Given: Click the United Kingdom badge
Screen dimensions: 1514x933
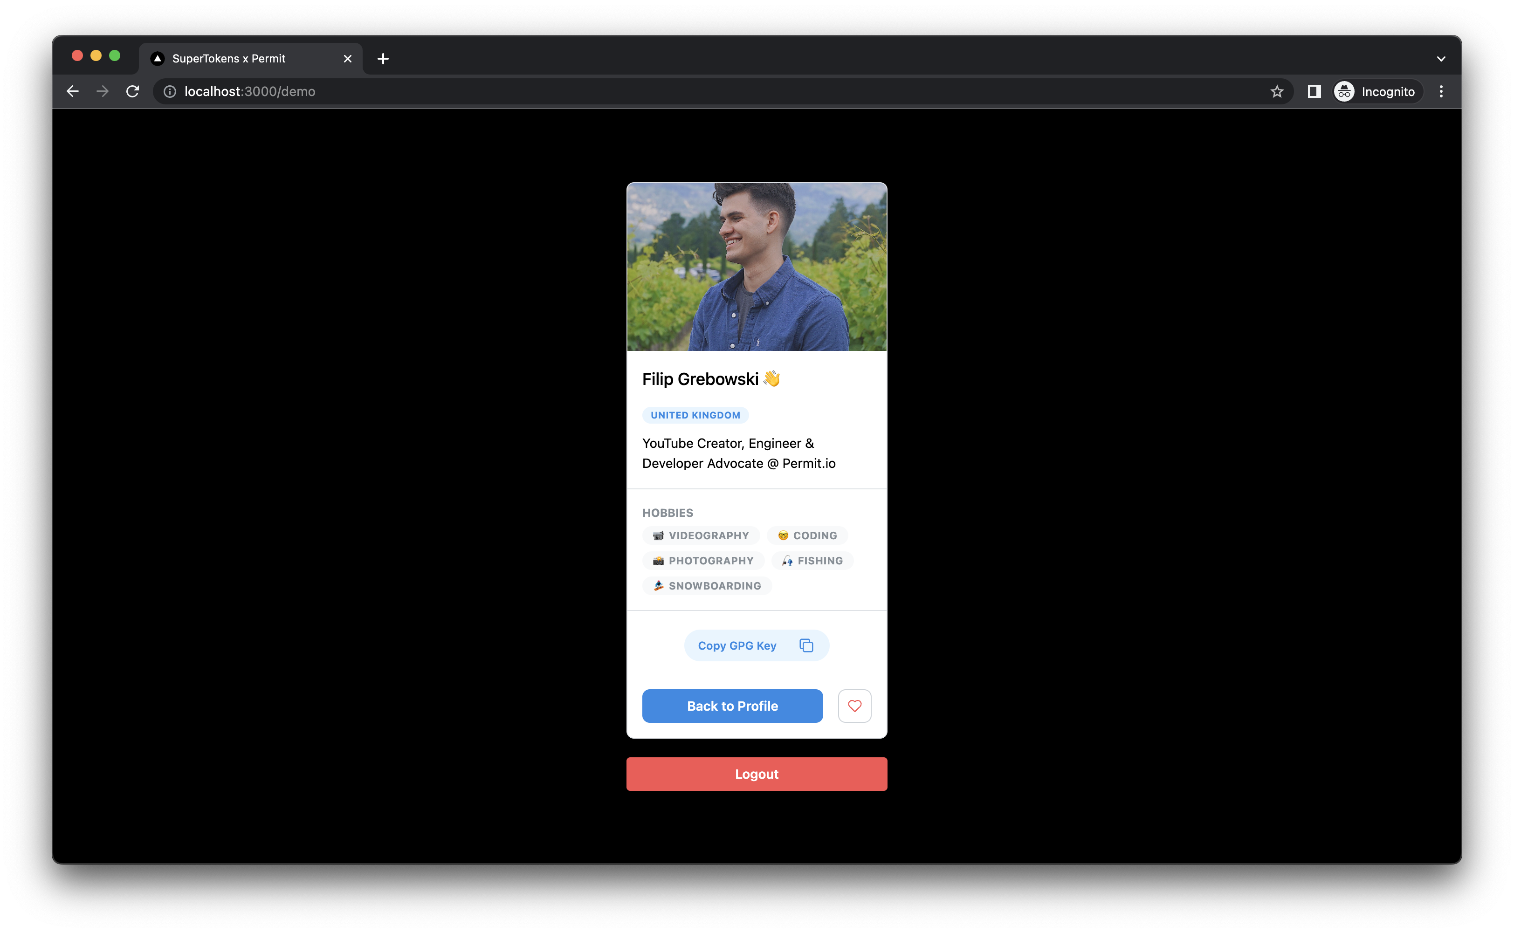Looking at the screenshot, I should pyautogui.click(x=695, y=415).
